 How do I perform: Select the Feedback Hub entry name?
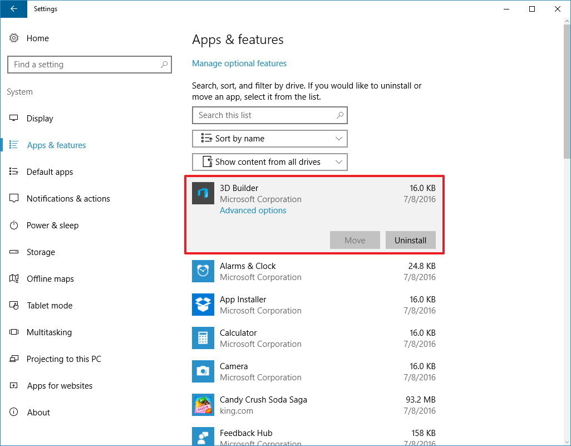pyautogui.click(x=246, y=433)
